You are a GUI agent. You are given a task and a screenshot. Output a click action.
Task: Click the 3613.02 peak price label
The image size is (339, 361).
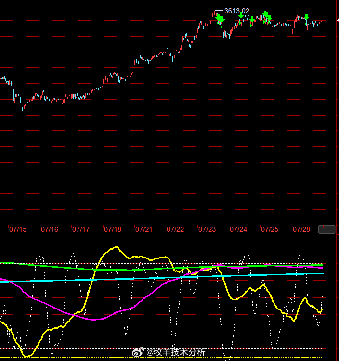237,11
